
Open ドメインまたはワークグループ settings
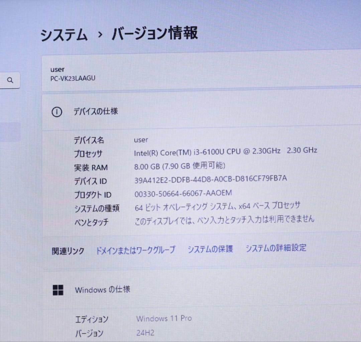(135, 249)
